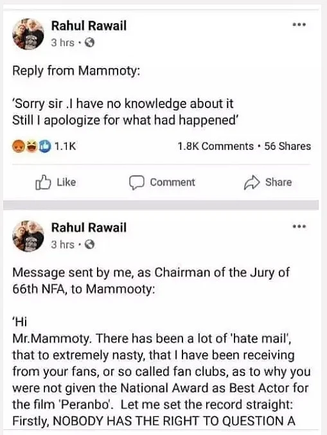
Task: View the 1.8K Comments
Action: 215,146
